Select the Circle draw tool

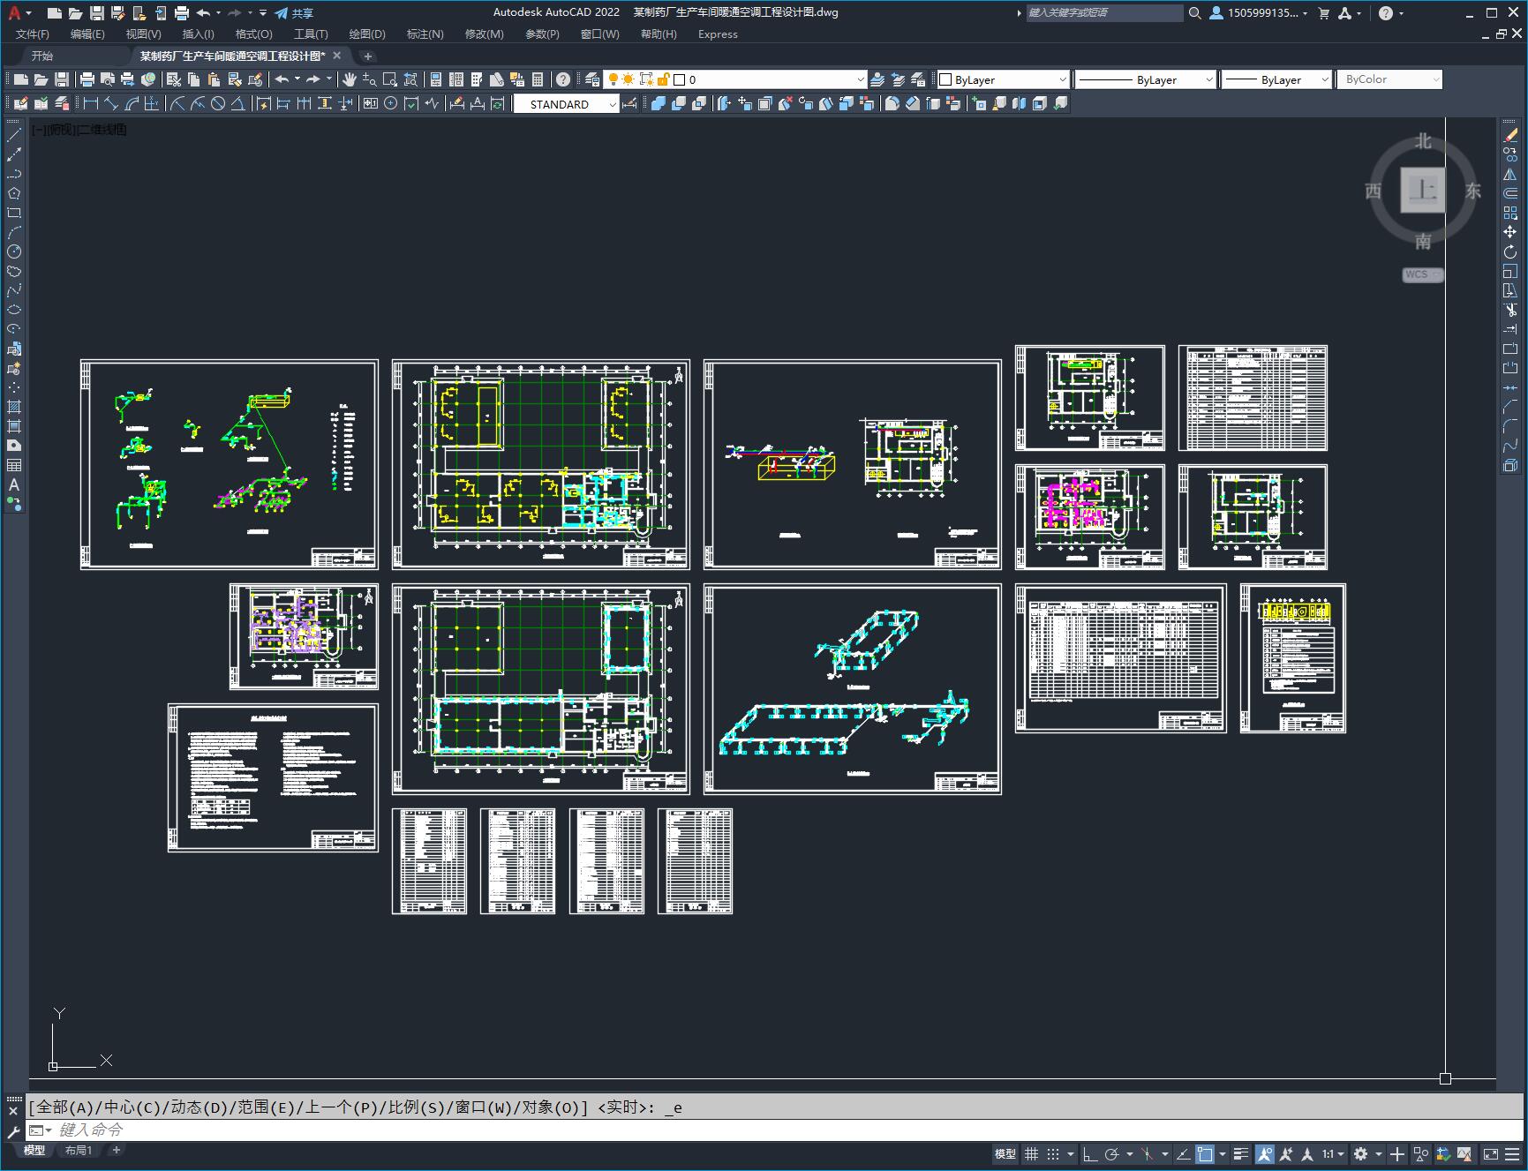(14, 251)
